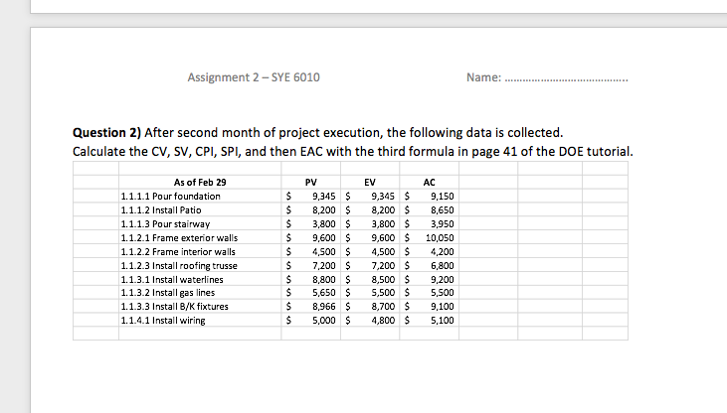Select the PV column header

(x=311, y=183)
